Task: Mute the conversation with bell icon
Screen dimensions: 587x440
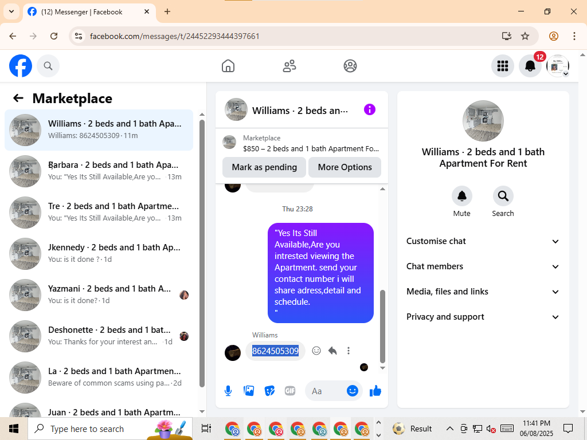Action: (461, 196)
